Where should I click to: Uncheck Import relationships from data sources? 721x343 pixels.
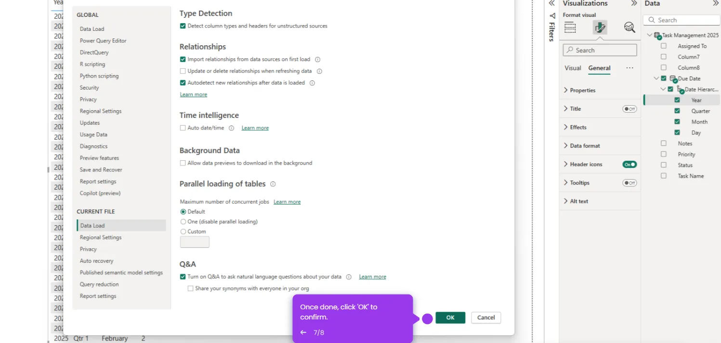pyautogui.click(x=183, y=60)
